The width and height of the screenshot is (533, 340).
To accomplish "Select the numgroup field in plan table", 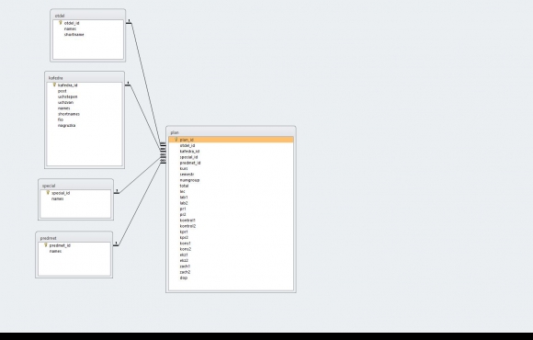I will pyautogui.click(x=189, y=180).
